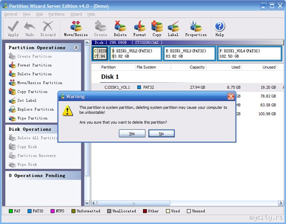Select the D:DISK1_VOL2 block in disk map

[x=136, y=54]
